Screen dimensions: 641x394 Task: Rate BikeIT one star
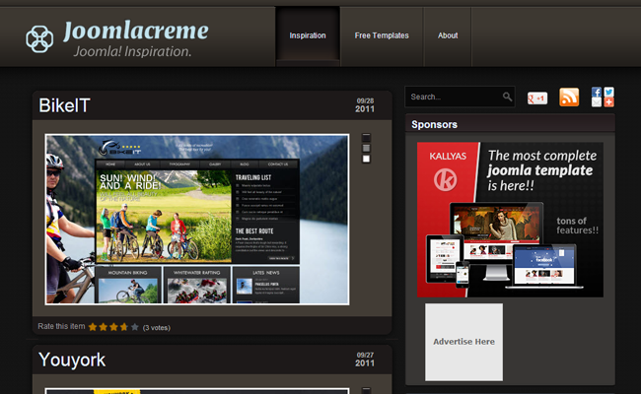click(93, 327)
